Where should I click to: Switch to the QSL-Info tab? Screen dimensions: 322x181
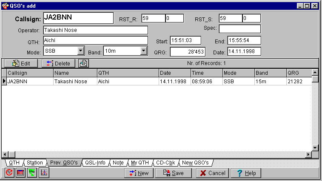coord(95,163)
